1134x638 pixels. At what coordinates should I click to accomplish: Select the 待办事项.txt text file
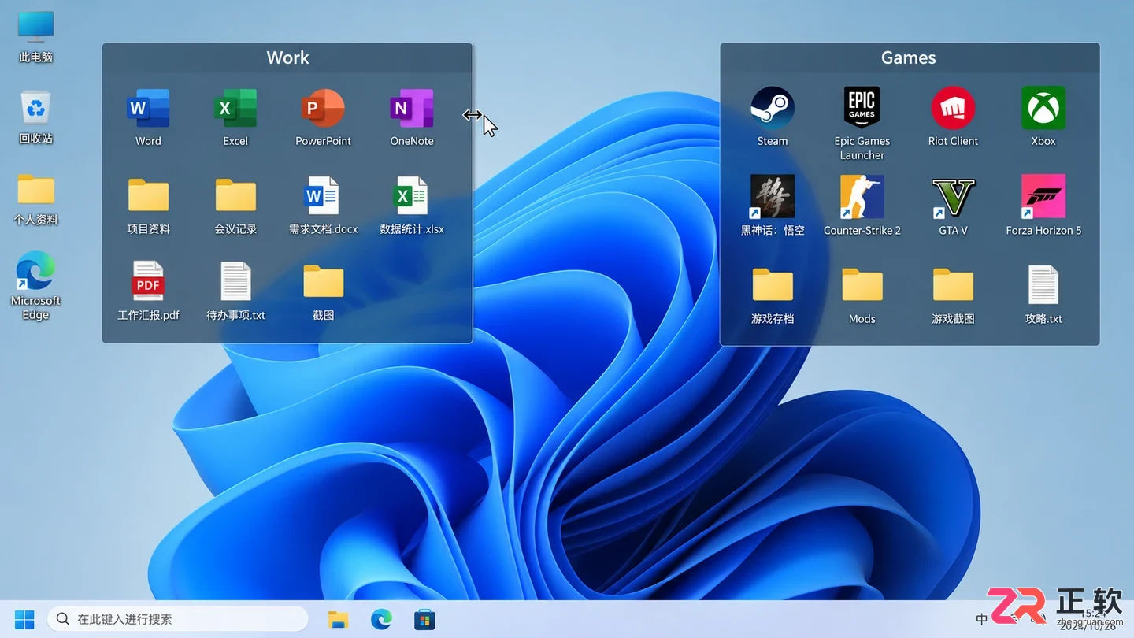[x=235, y=280]
